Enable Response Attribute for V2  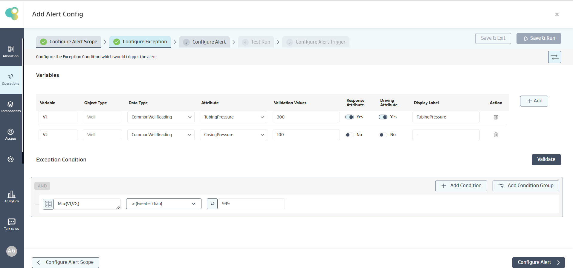(349, 135)
